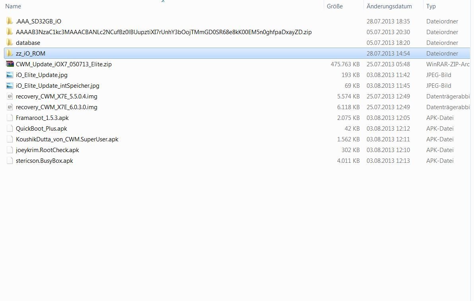Viewport: 474px width, 301px height.
Task: Sort by the Name column header
Action: 13,6
